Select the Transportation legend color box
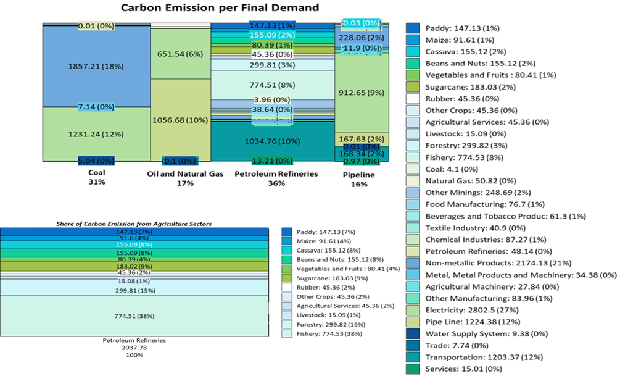 pos(413,357)
